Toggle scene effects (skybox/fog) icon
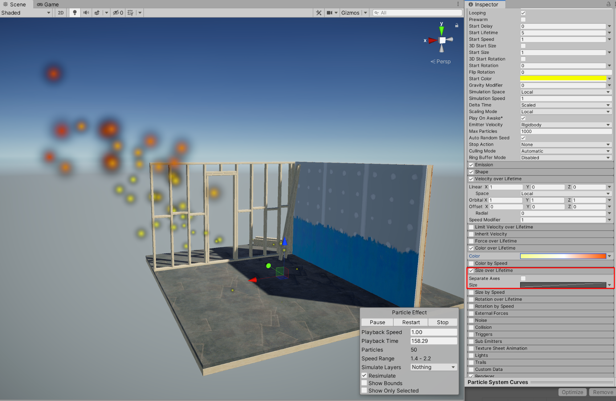The image size is (616, 401). (x=97, y=13)
